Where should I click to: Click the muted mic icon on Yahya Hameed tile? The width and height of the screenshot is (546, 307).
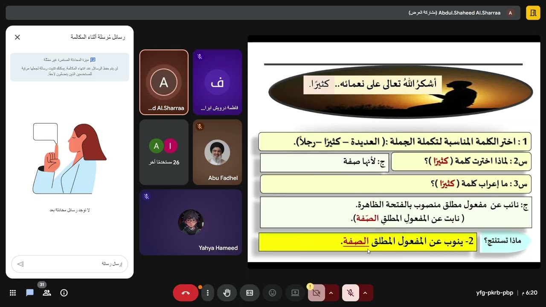point(146,197)
